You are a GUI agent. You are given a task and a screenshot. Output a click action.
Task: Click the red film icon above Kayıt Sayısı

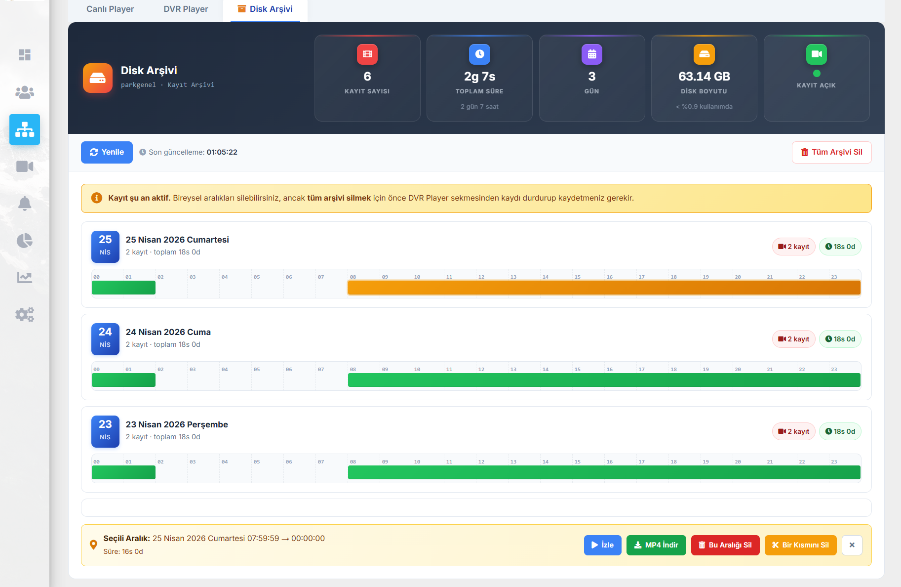click(x=367, y=54)
